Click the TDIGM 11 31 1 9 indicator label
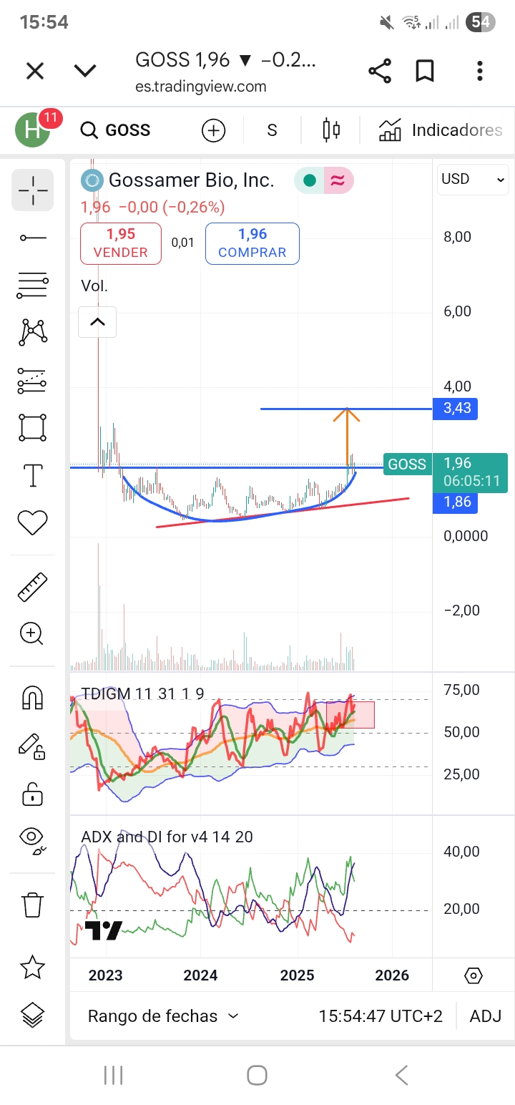Image resolution: width=515 pixels, height=1105 pixels. tap(142, 693)
